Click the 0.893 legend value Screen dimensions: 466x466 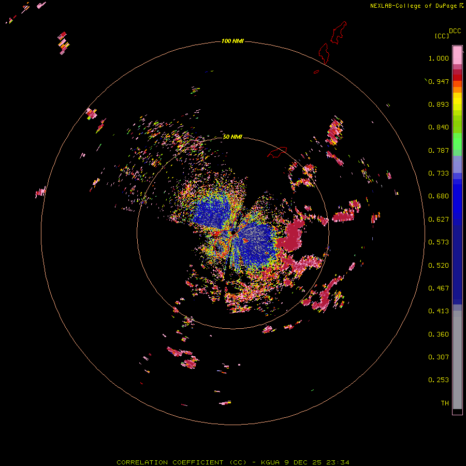(x=439, y=104)
